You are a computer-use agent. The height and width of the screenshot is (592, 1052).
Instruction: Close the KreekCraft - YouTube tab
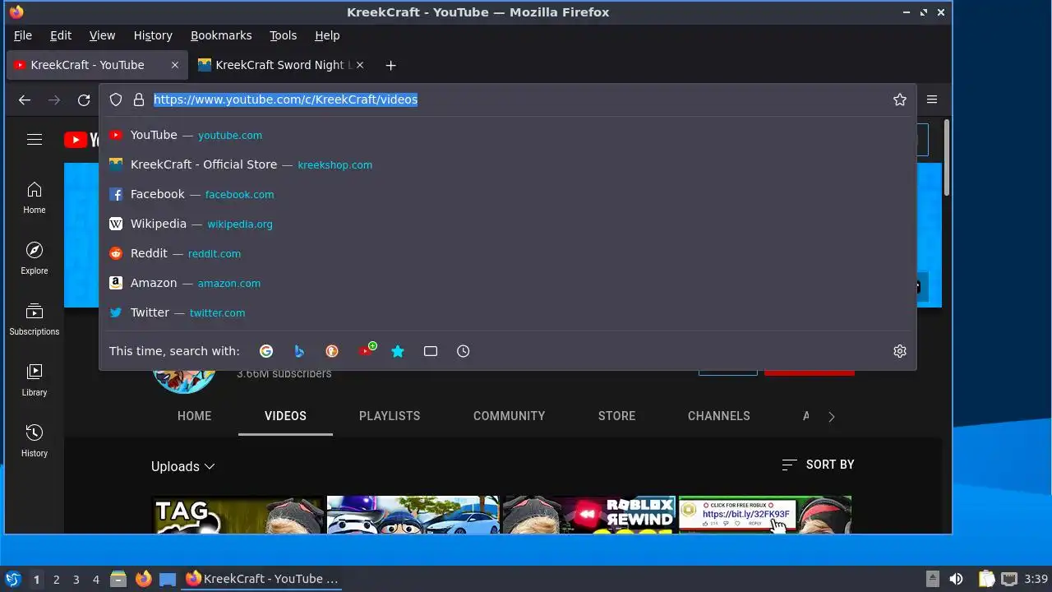[x=174, y=65]
